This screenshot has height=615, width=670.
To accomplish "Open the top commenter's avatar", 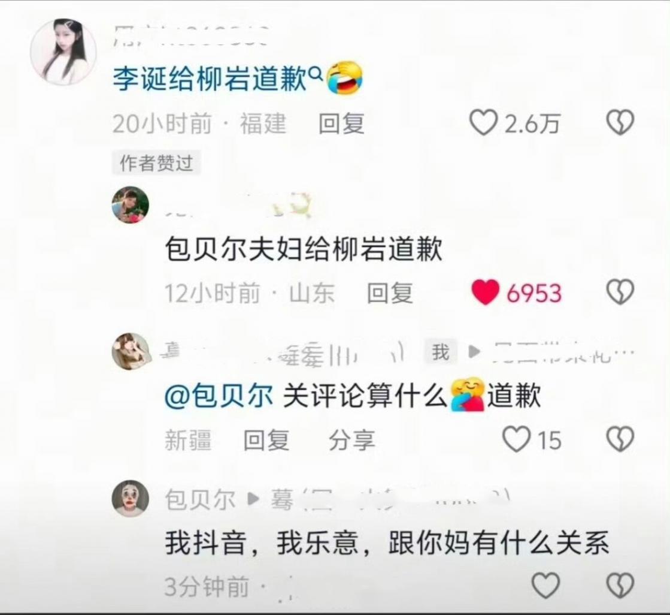I will tap(63, 52).
